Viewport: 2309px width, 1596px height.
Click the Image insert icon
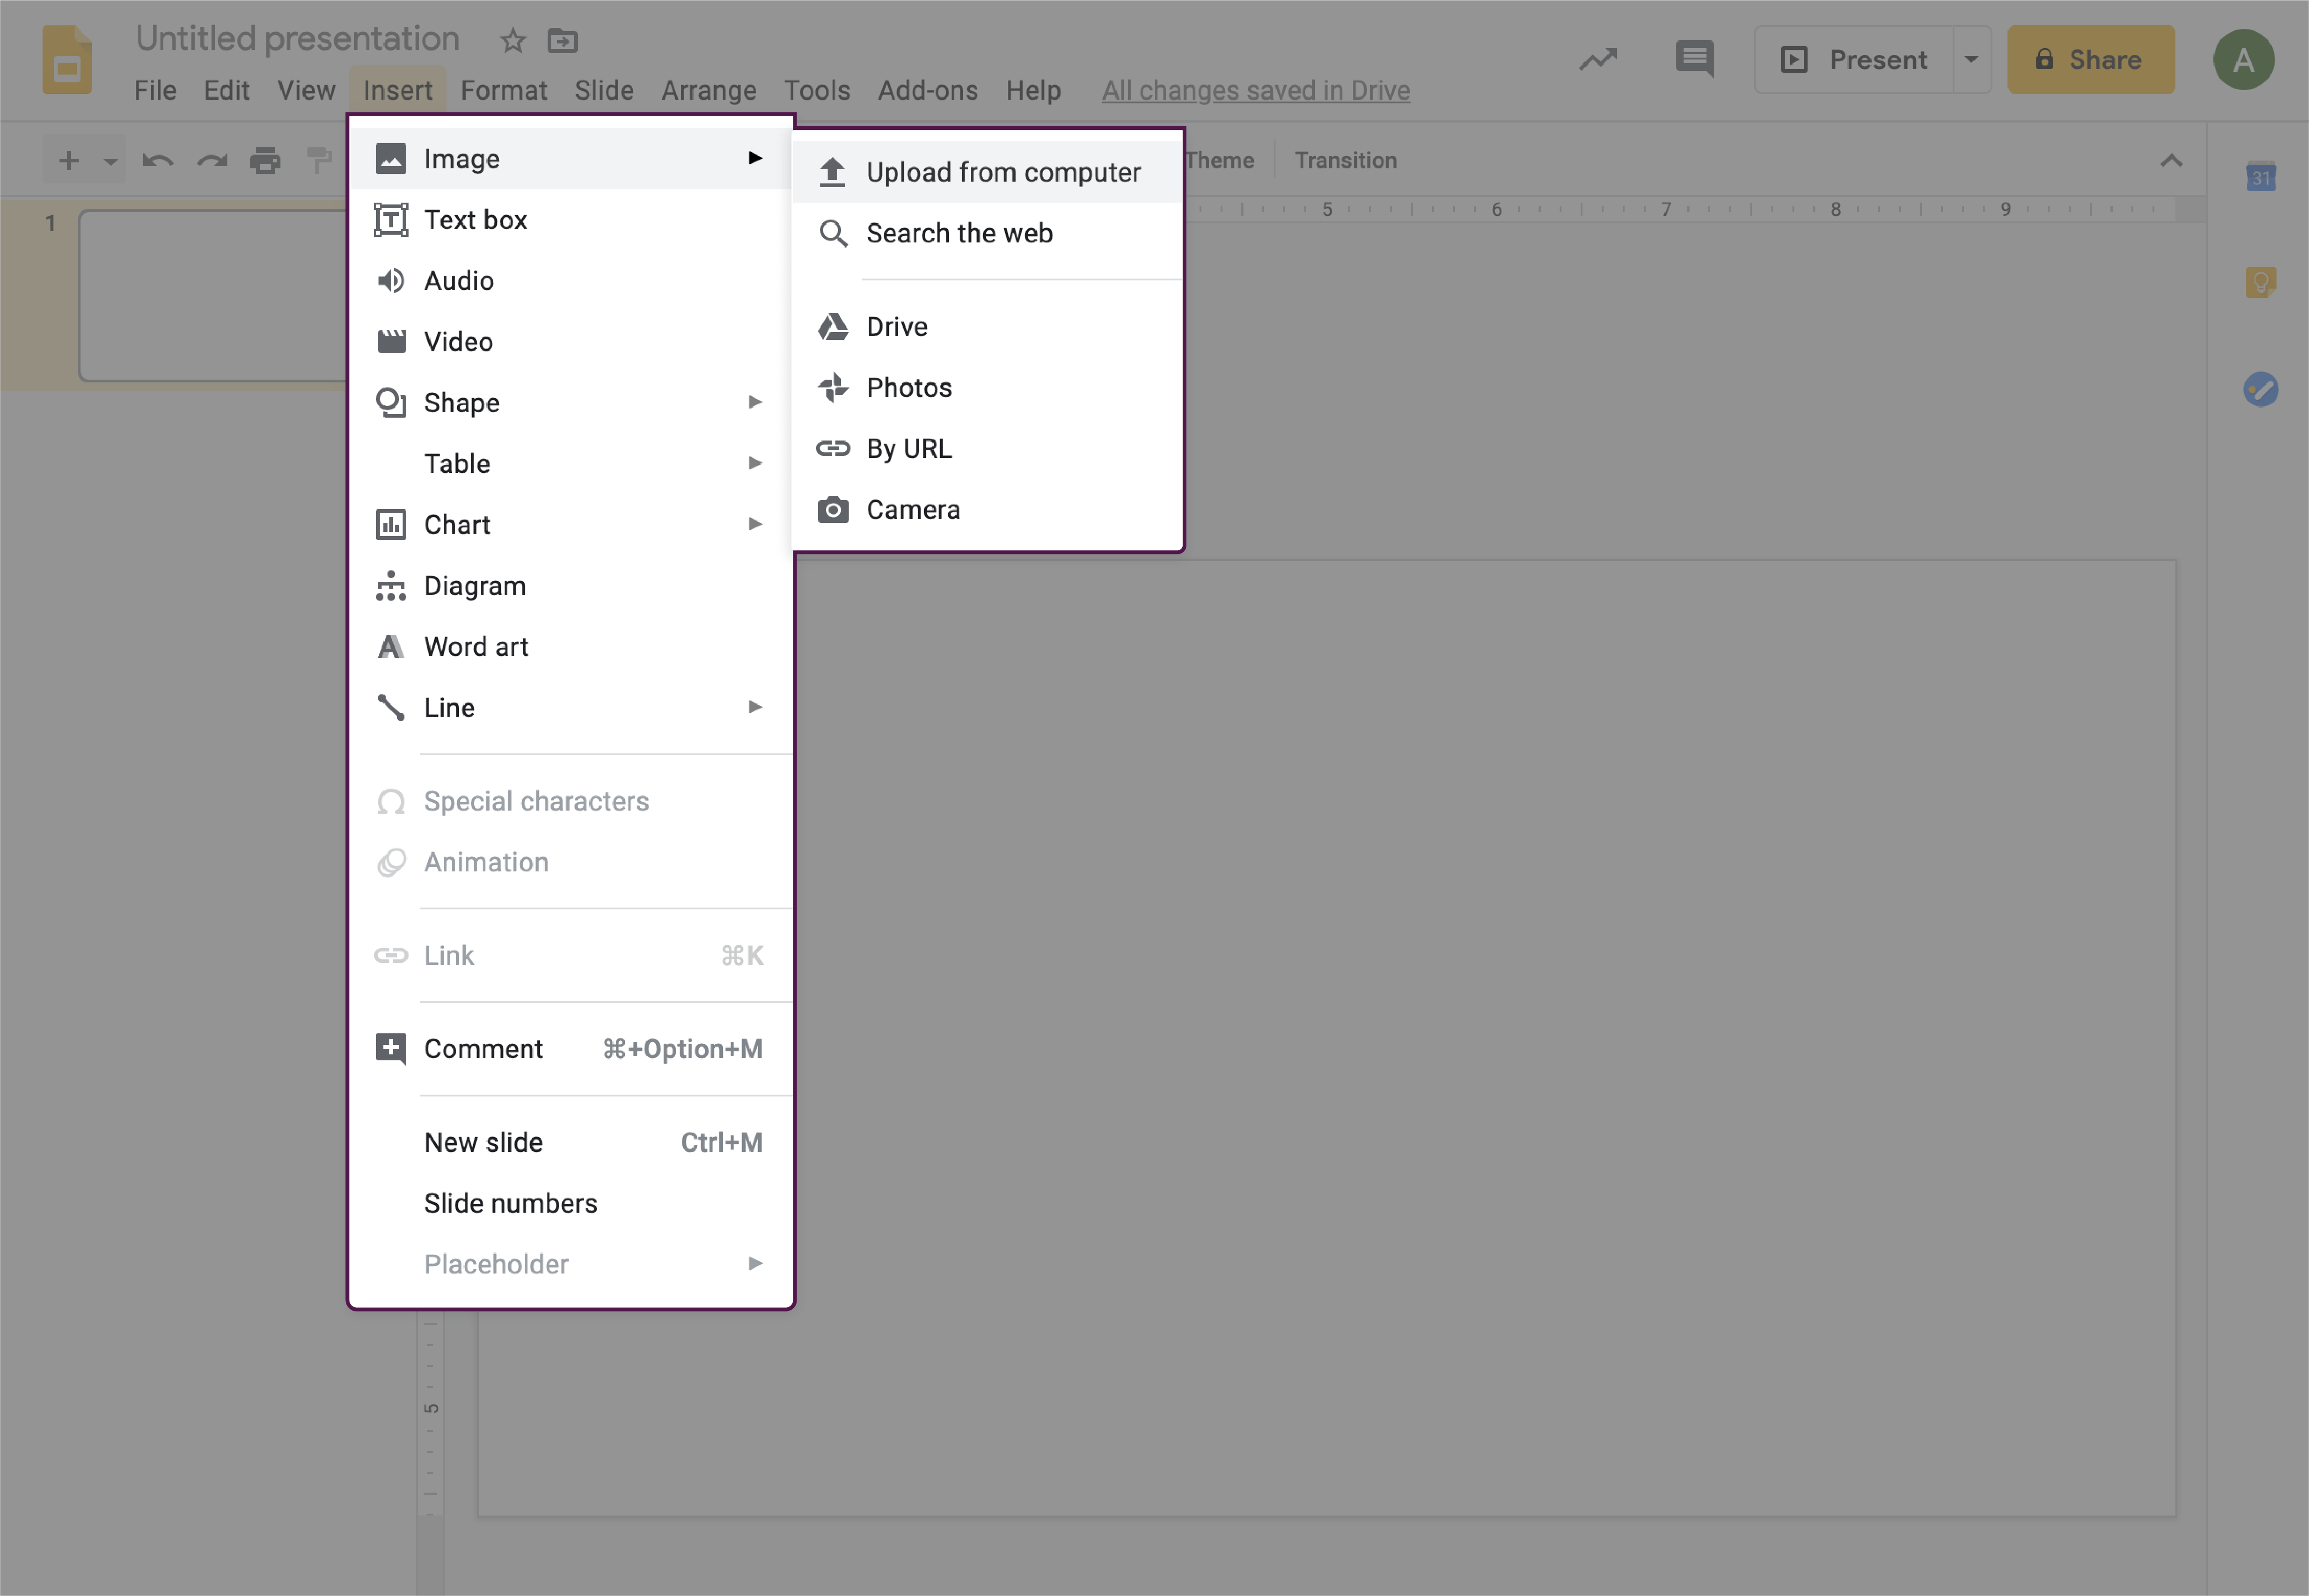click(388, 158)
